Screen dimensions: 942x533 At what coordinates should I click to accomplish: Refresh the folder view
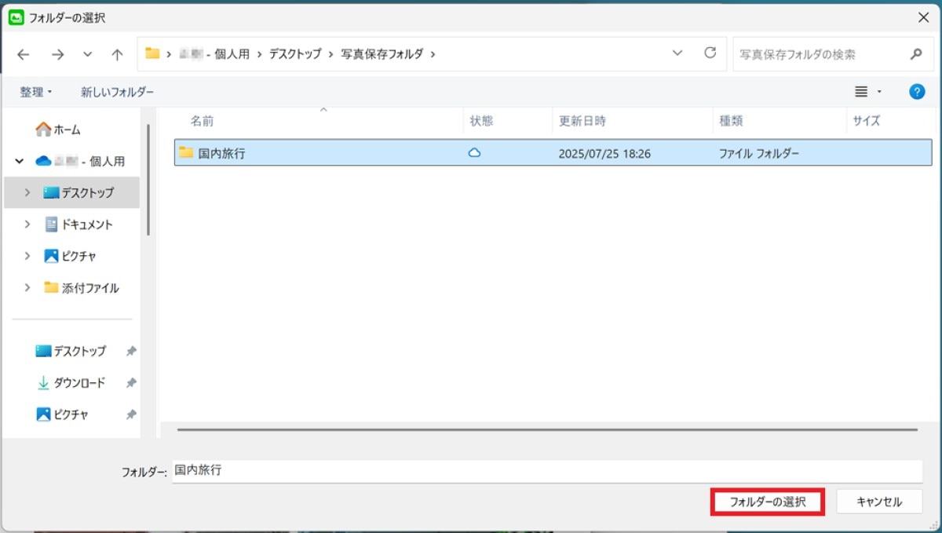(710, 53)
